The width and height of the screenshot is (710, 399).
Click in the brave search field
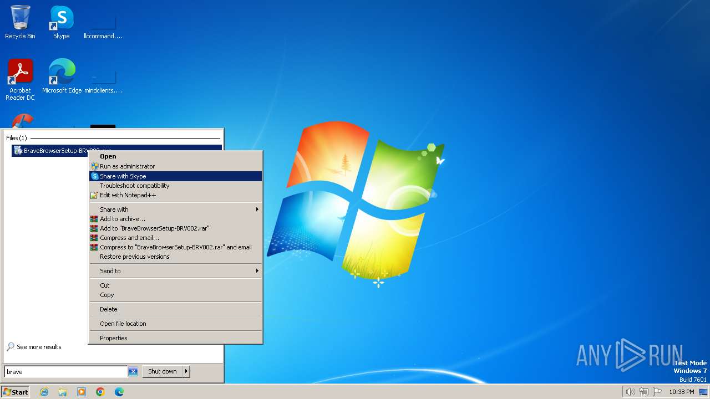point(65,371)
